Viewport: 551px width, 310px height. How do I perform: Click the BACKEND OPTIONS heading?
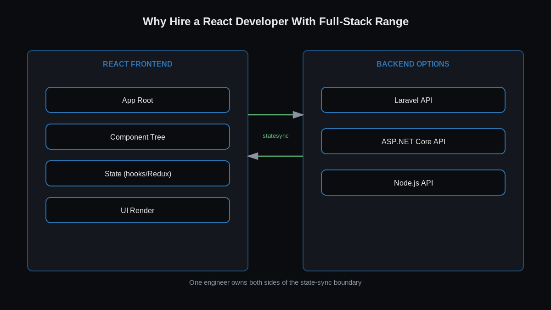coord(413,64)
